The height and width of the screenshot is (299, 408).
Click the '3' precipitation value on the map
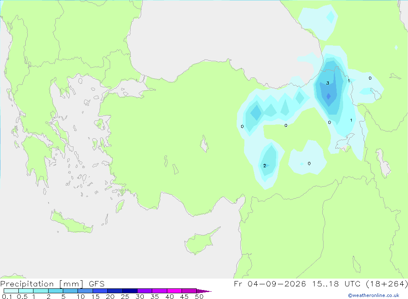tap(328, 83)
